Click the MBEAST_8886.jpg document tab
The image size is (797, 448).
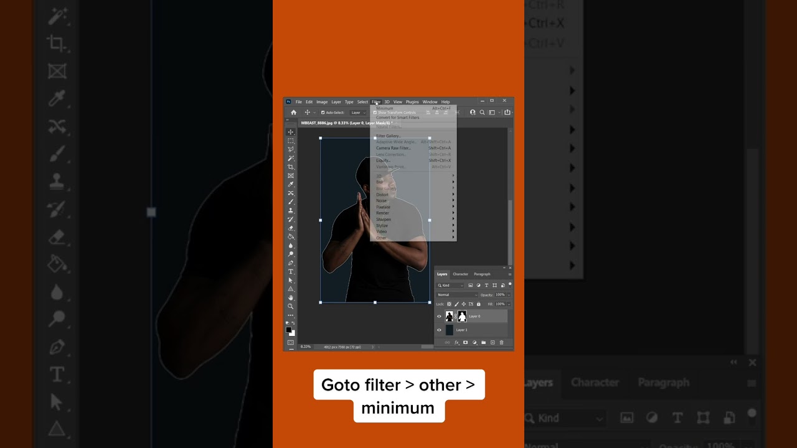[346, 123]
